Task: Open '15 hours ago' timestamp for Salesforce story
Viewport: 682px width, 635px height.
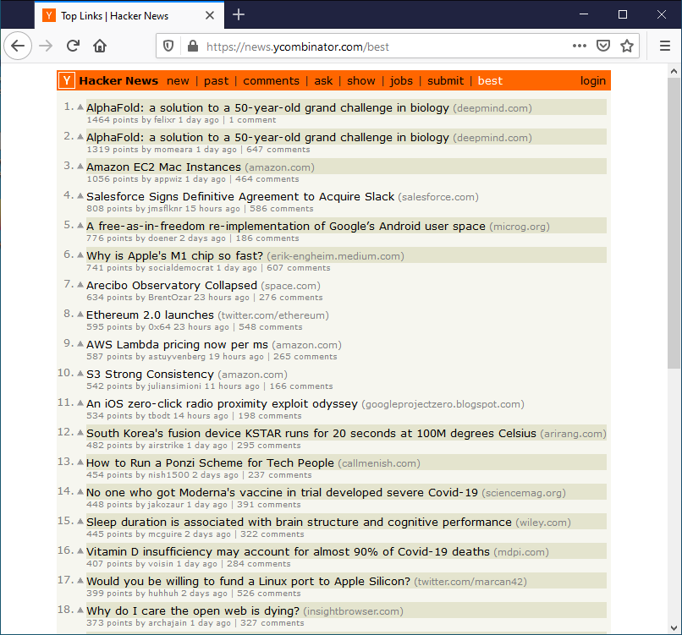Action: pyautogui.click(x=212, y=209)
